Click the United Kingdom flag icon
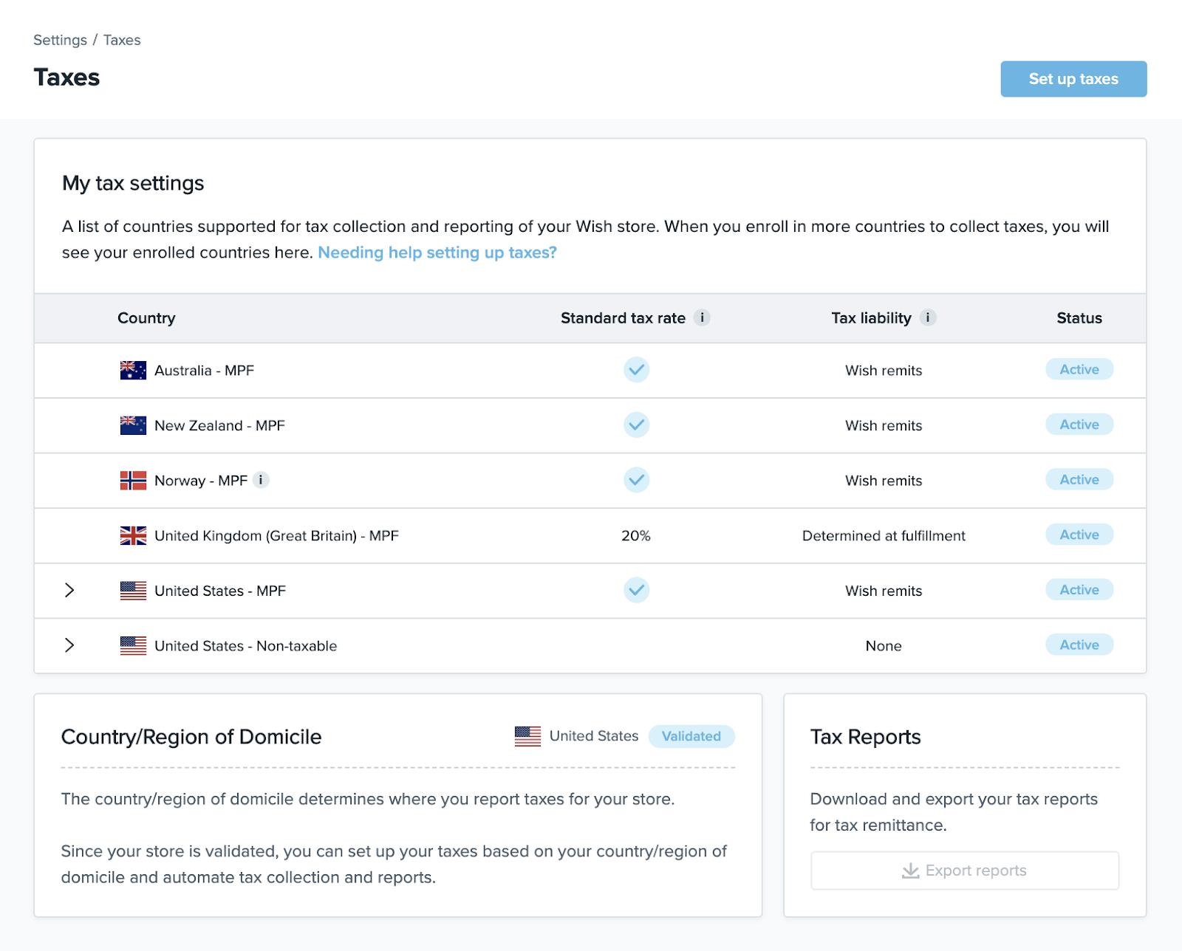This screenshot has width=1182, height=951. 133,535
